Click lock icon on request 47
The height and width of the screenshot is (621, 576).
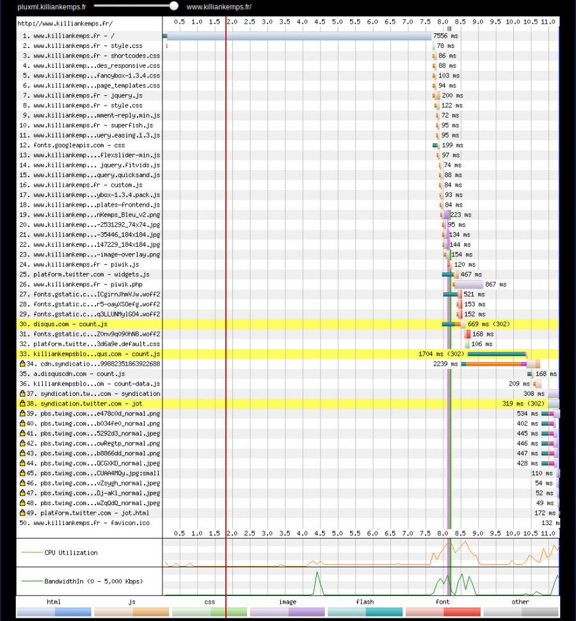(22, 492)
